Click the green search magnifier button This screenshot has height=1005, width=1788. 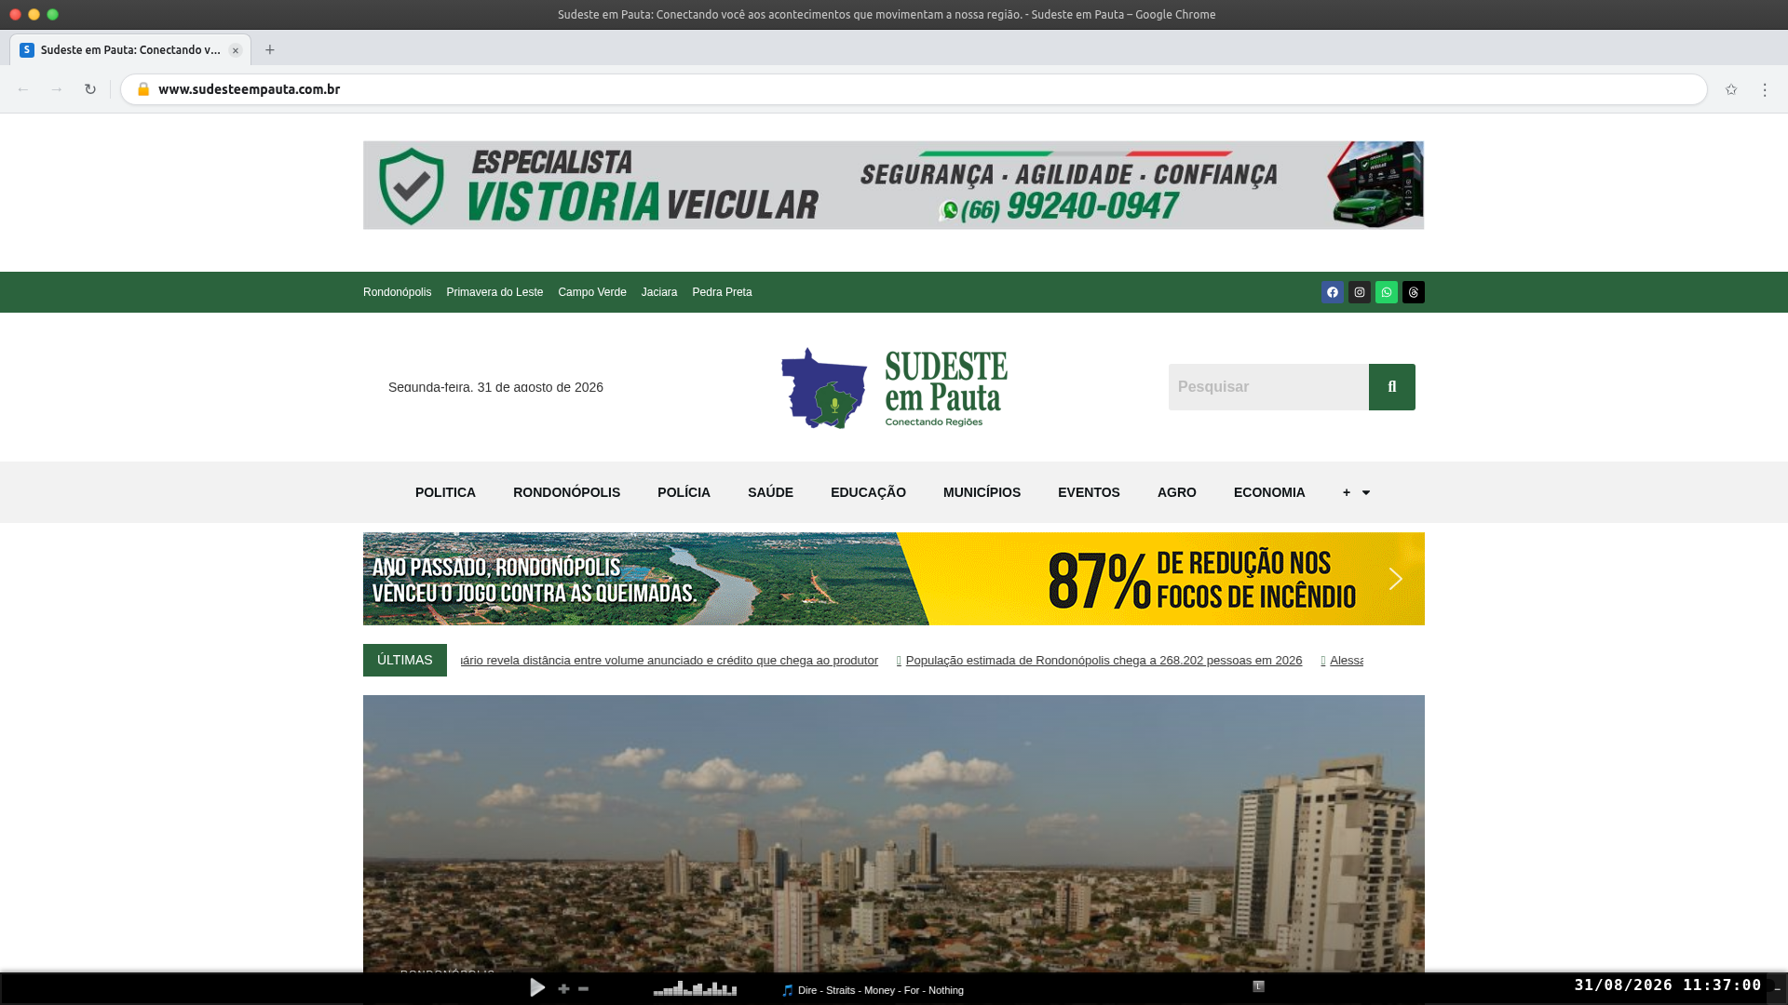(x=1392, y=387)
